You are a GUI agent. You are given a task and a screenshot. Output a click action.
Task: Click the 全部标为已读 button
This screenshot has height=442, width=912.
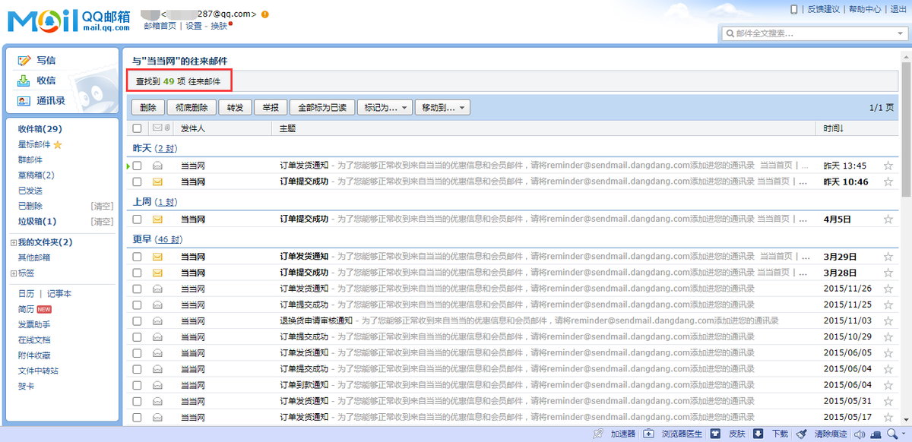322,108
